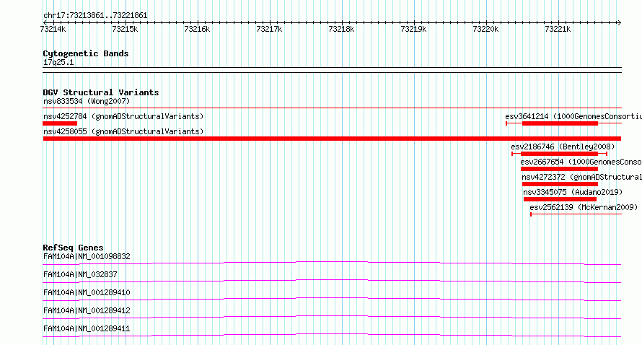Click the nsv3345075 red variant bar
The width and height of the screenshot is (642, 345).
click(x=560, y=199)
